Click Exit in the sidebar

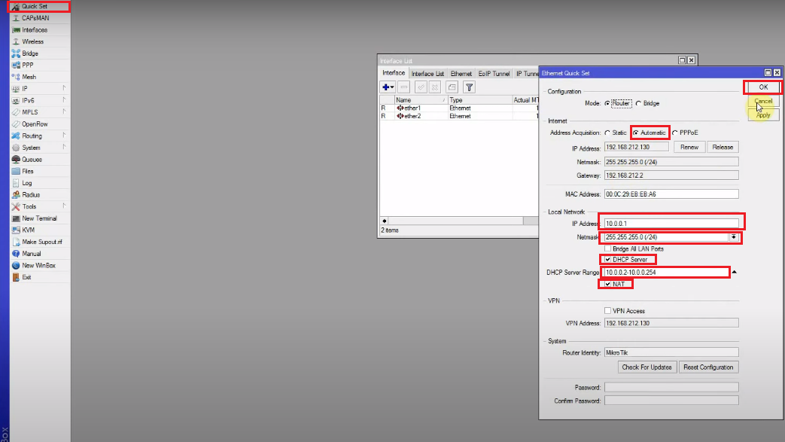40,277
